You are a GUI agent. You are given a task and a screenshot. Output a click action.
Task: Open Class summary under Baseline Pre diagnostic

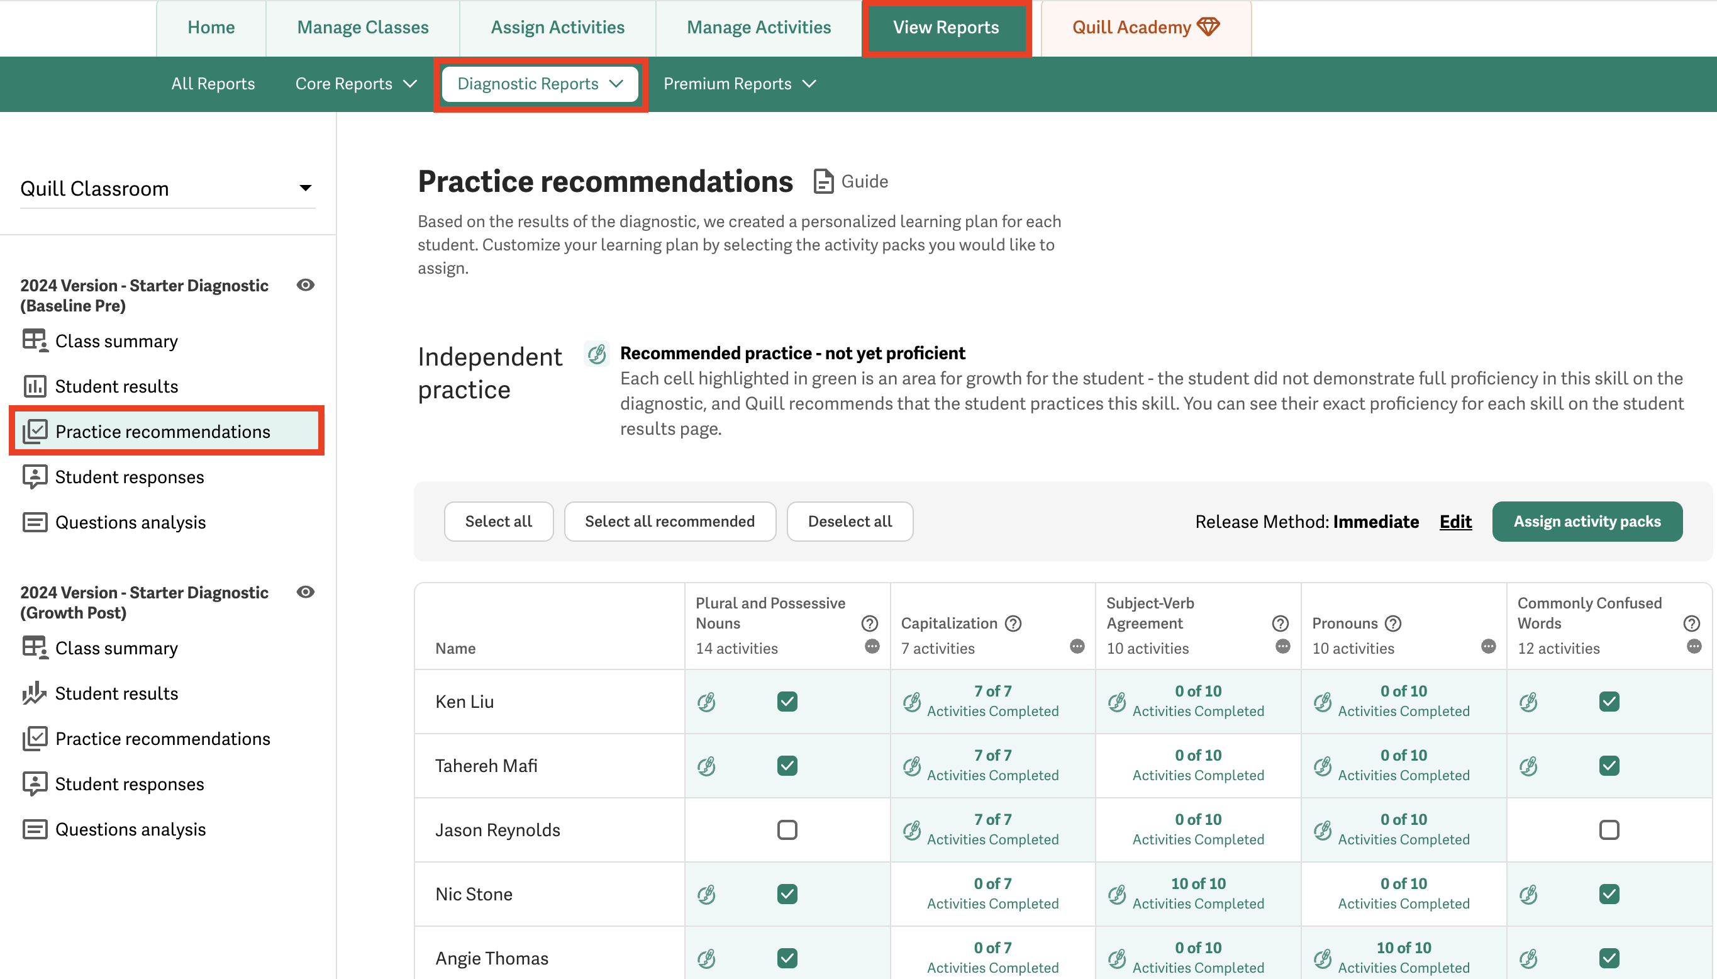coord(116,341)
